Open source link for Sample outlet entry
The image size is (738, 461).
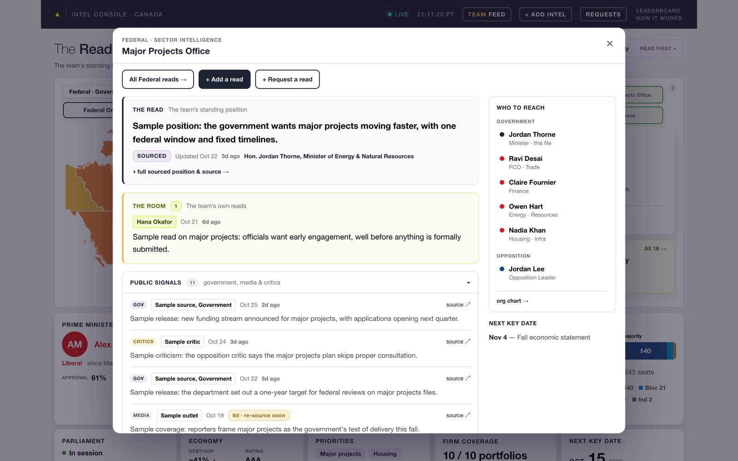coord(458,415)
